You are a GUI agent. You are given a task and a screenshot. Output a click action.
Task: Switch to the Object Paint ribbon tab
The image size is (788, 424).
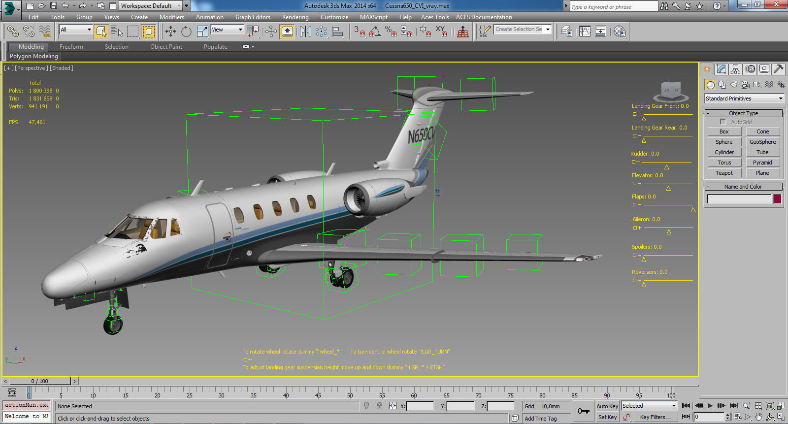coord(166,47)
